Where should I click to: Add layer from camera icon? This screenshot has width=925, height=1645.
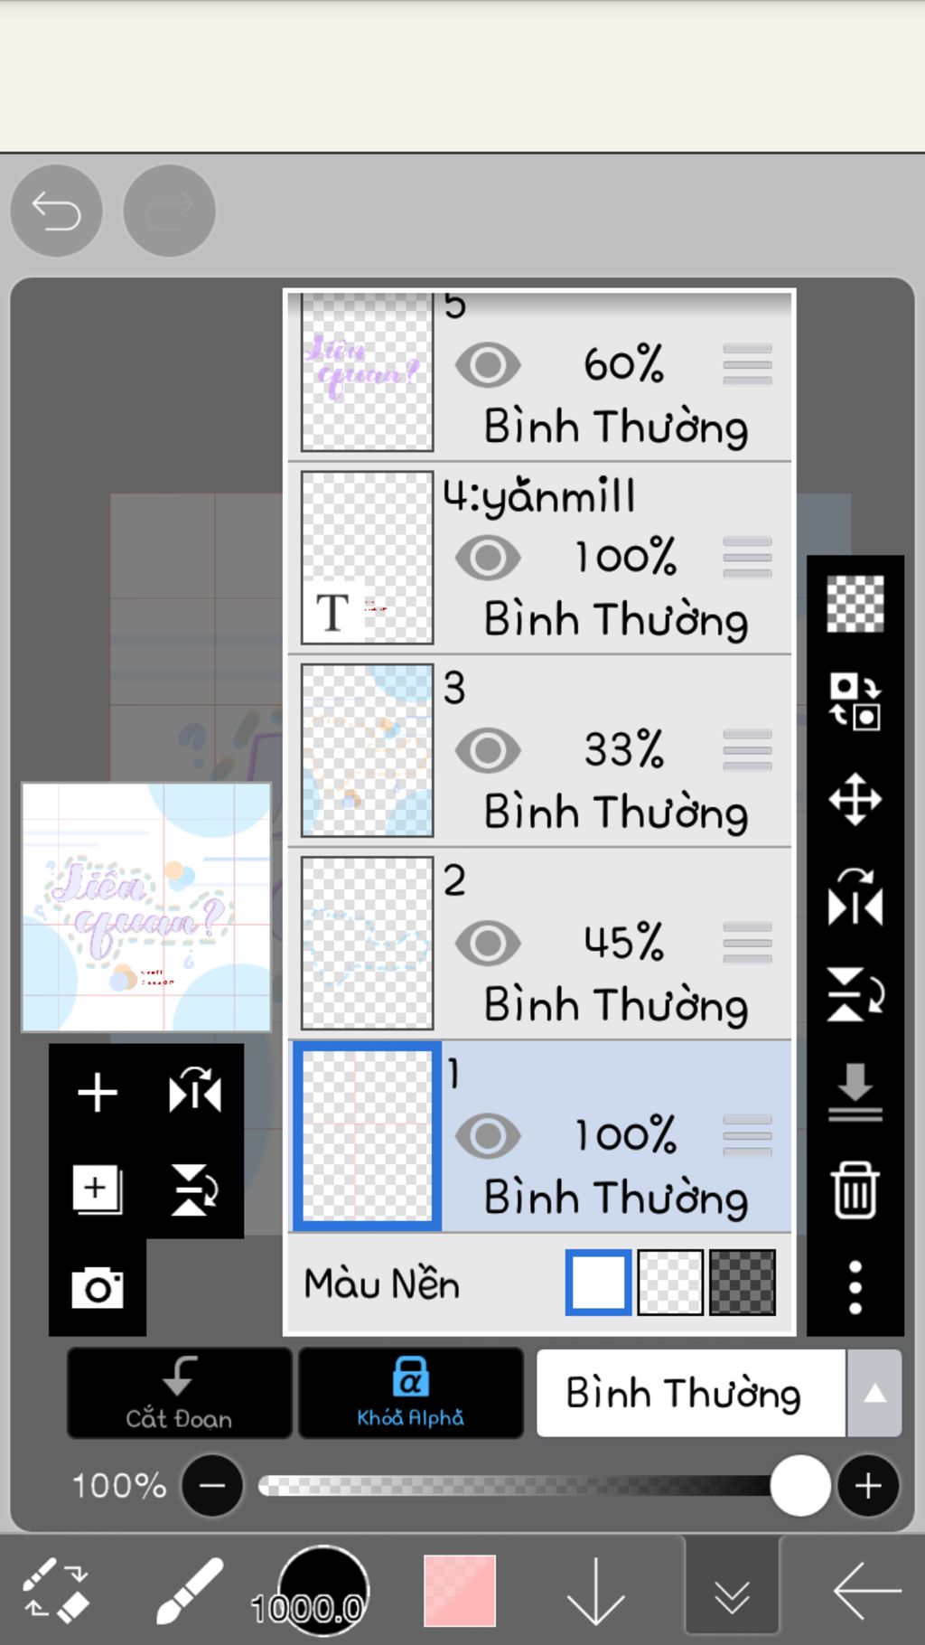pos(98,1287)
